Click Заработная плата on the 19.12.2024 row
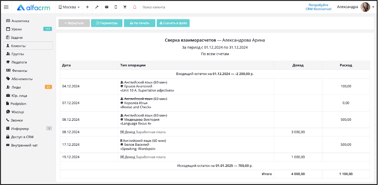Screen dimensions: 378x185 coord(151,157)
